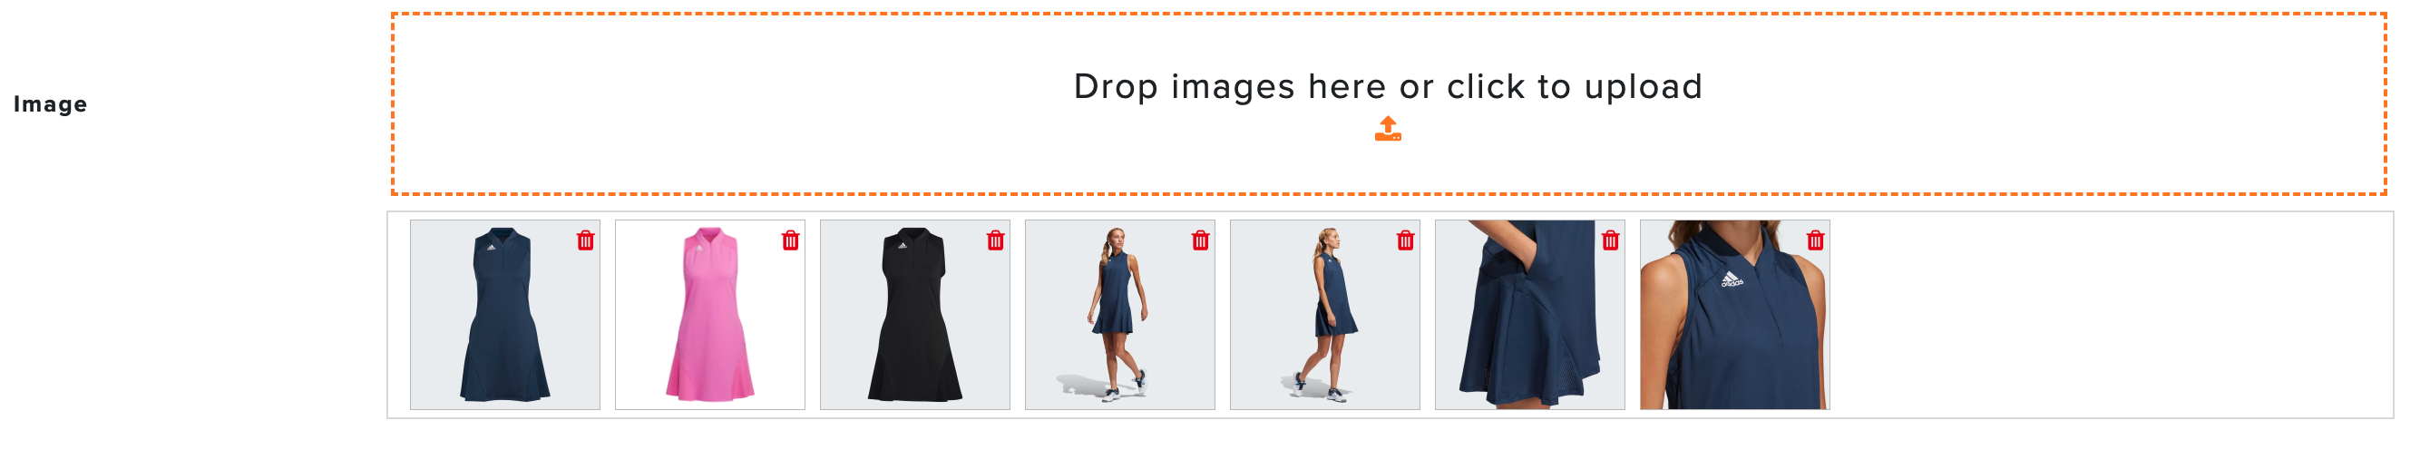The width and height of the screenshot is (2420, 450).
Task: Click the Image field label
Action: pyautogui.click(x=50, y=104)
